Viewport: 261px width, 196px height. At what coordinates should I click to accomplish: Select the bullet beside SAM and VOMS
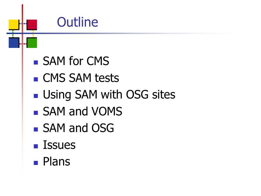click(x=36, y=113)
